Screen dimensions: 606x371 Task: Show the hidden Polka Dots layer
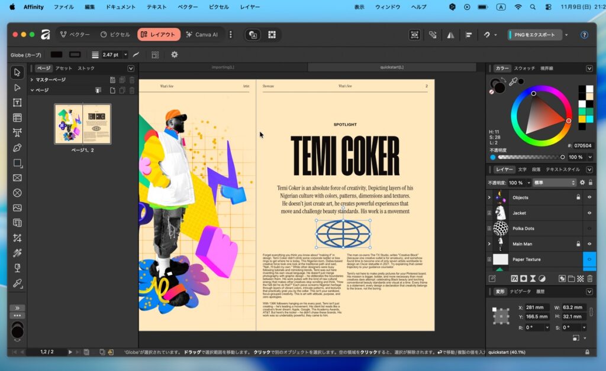click(589, 228)
